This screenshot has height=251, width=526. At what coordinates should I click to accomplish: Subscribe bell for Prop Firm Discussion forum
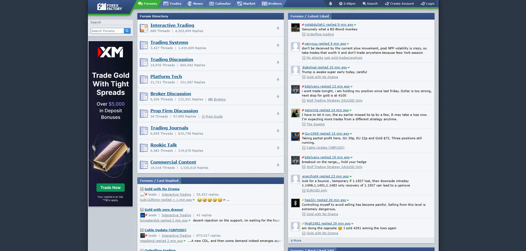pos(278,114)
